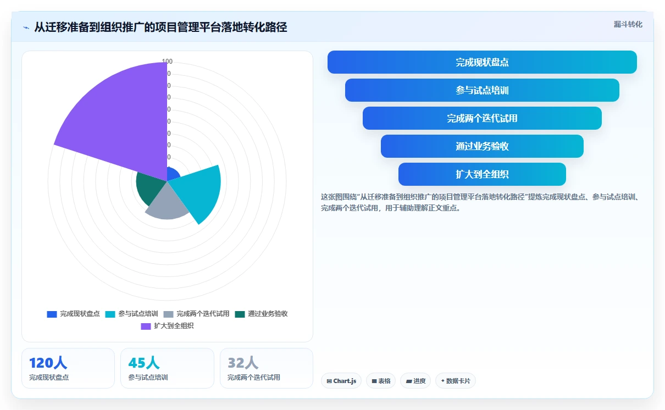
Task: Click the 表格 tag chip
Action: point(381,381)
